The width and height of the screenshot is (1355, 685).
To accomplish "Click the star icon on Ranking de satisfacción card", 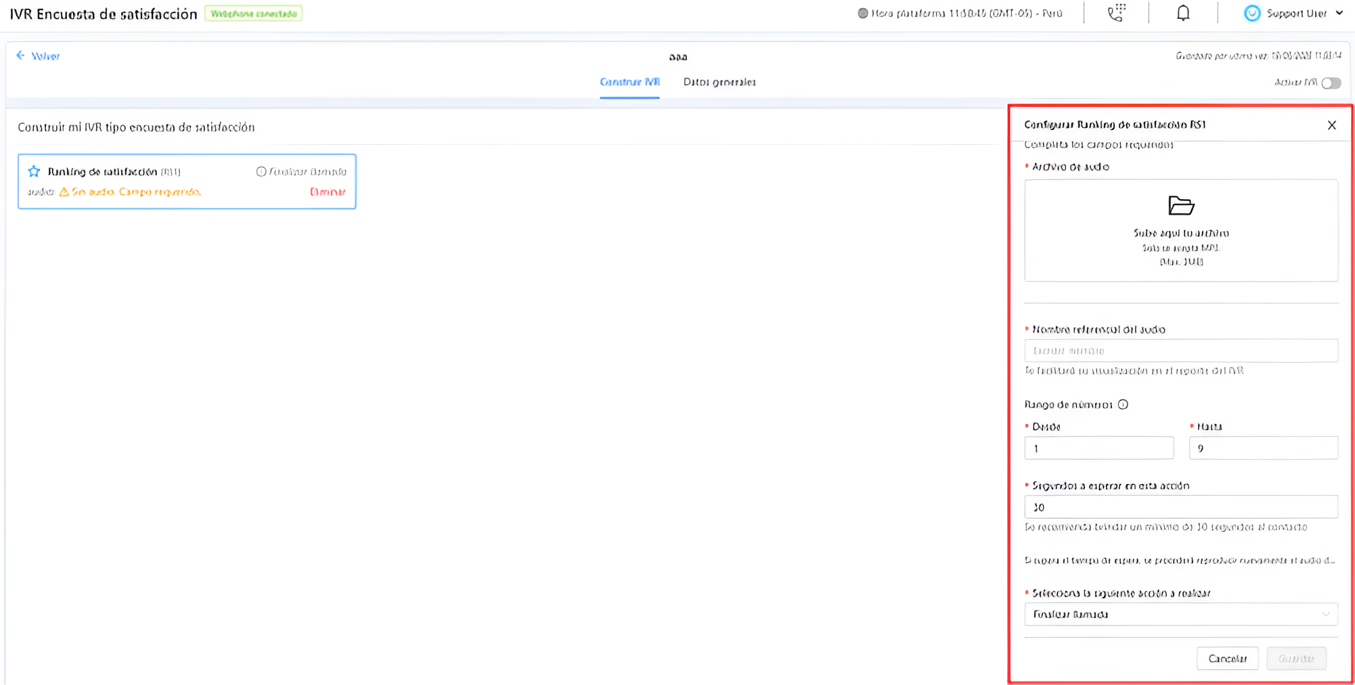I will pos(34,171).
